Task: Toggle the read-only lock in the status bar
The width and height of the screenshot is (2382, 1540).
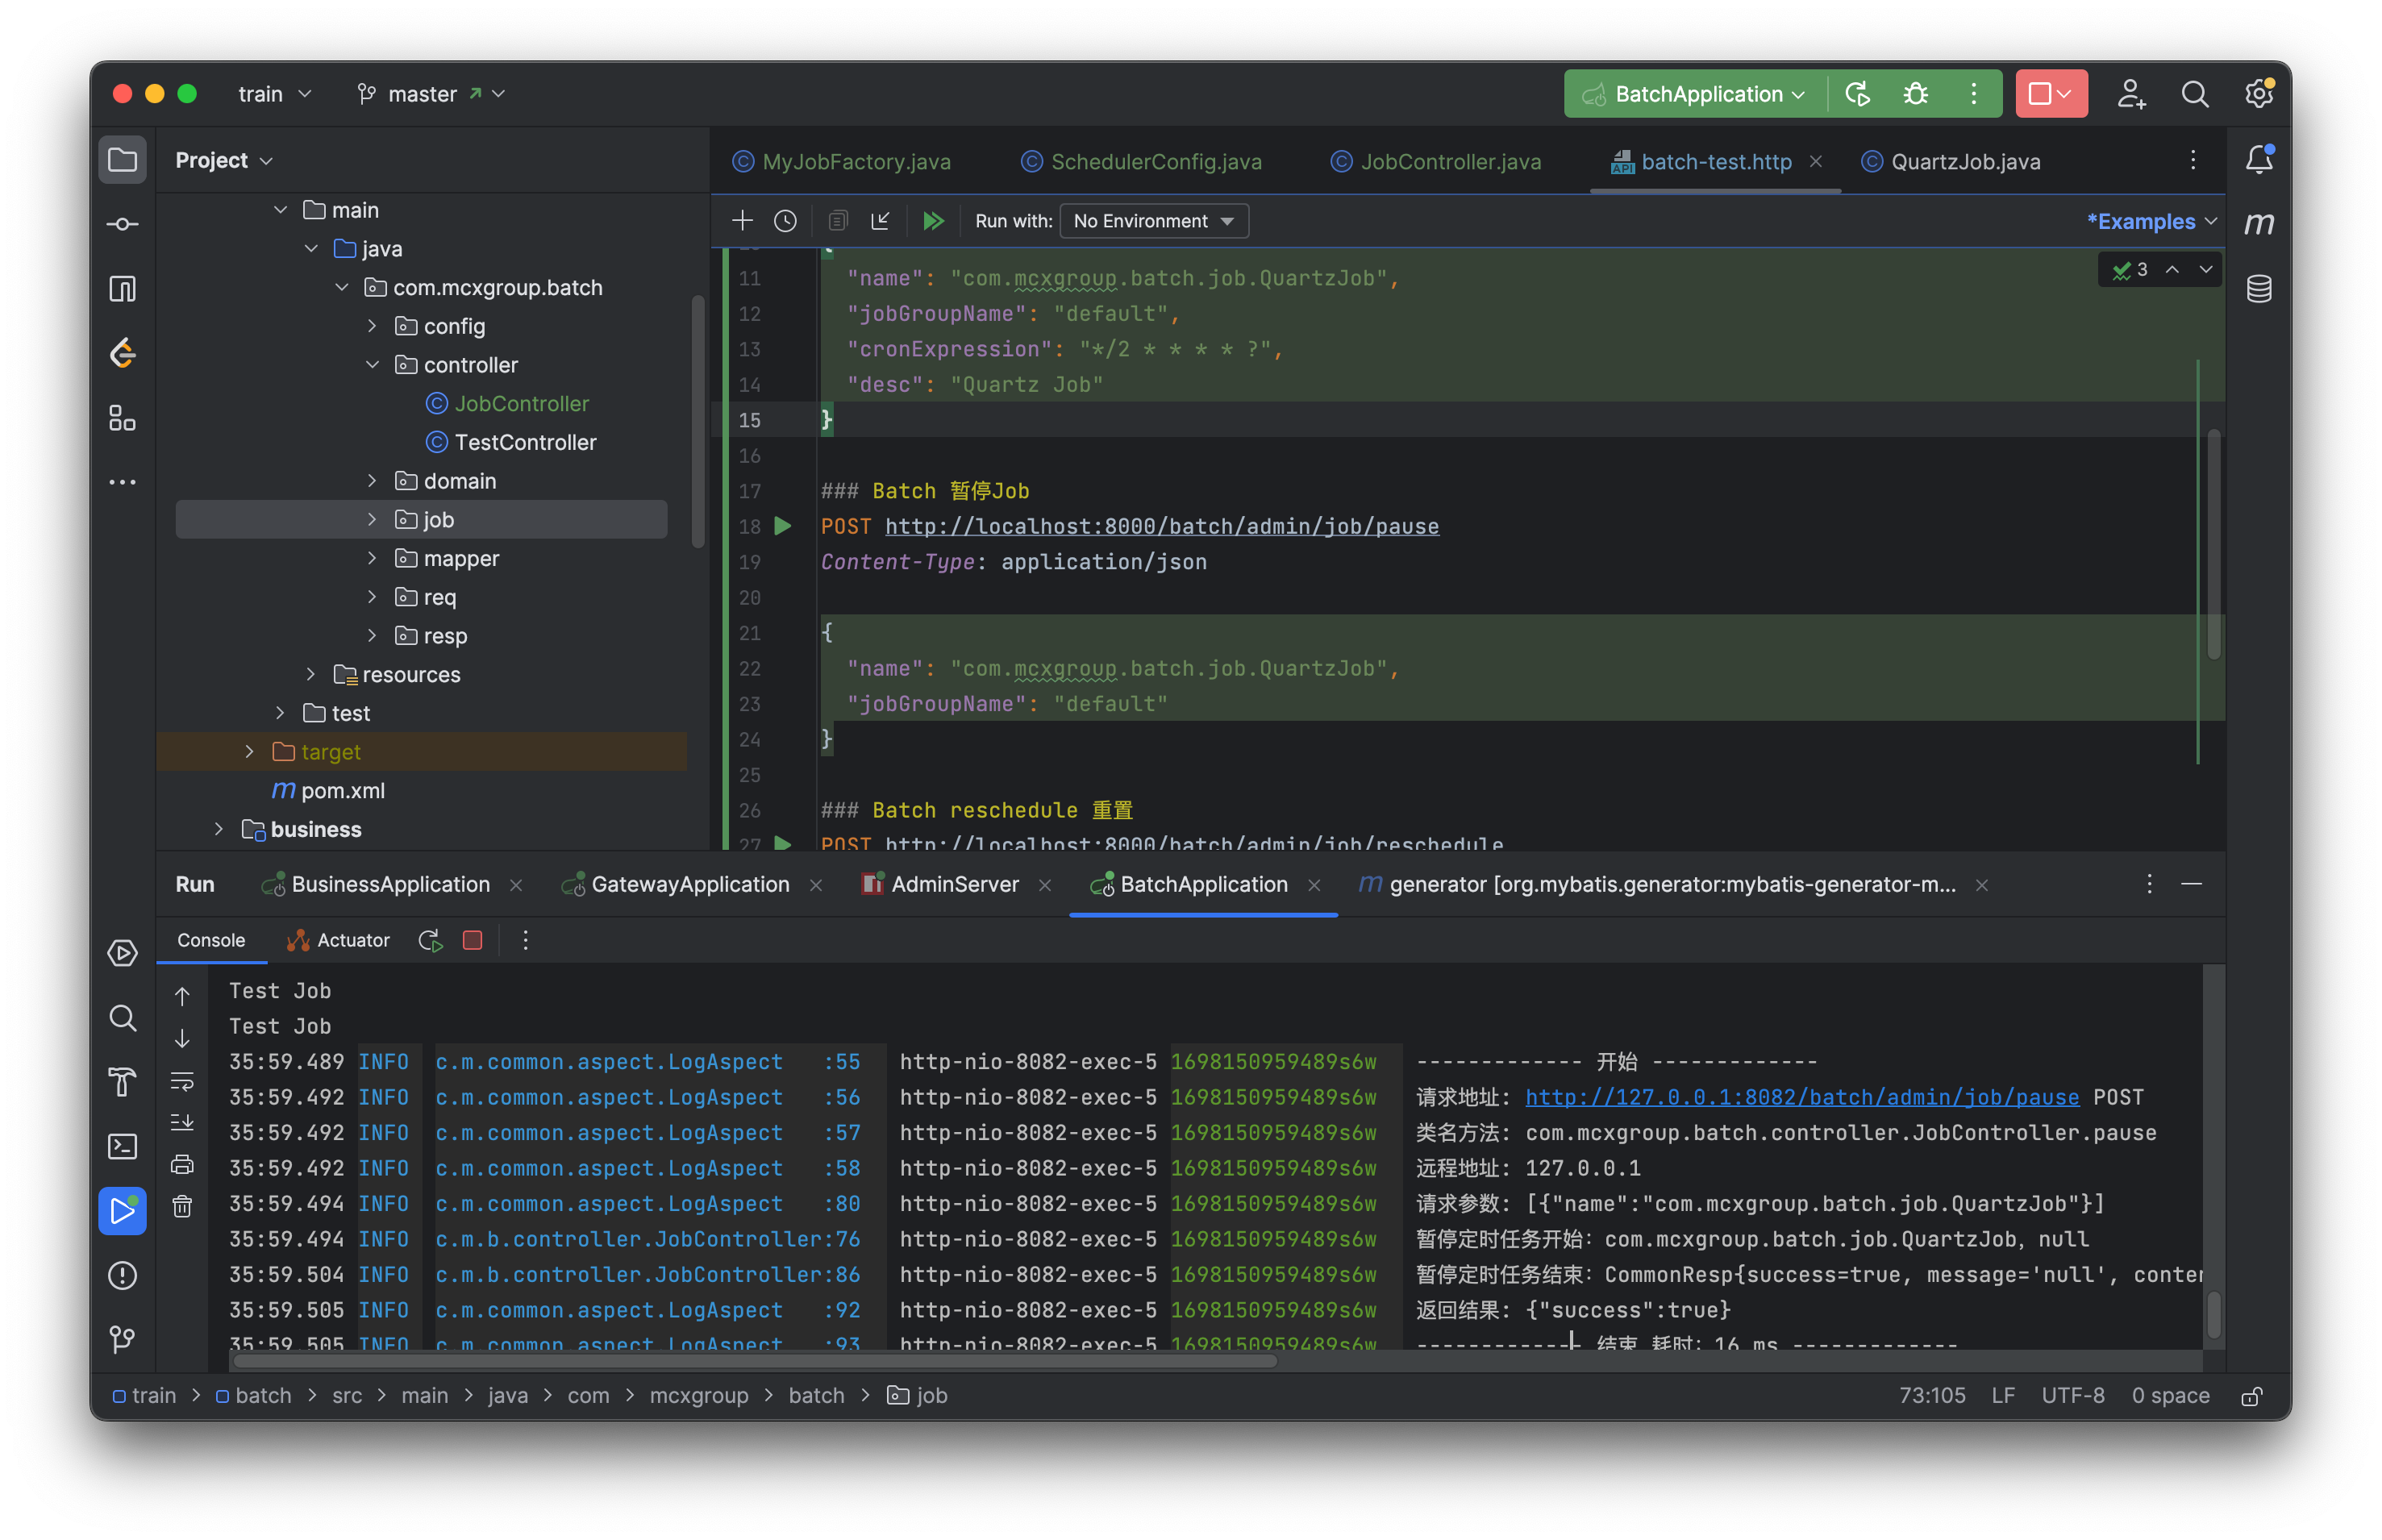Action: 2251,1396
